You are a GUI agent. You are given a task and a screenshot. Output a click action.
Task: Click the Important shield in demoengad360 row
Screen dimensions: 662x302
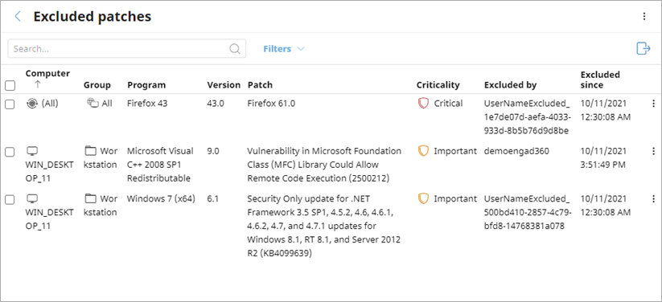[x=423, y=151]
